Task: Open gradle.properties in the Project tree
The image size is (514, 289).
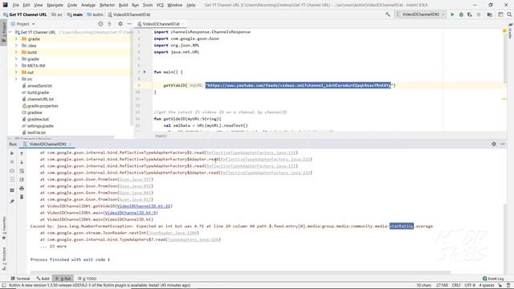Action: pos(43,106)
